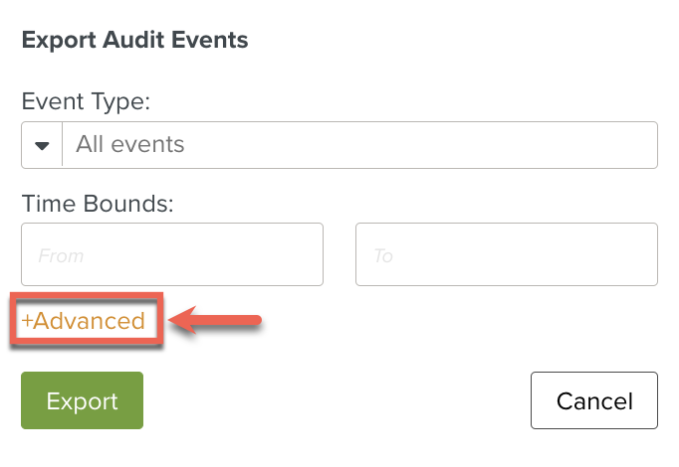Dismiss the dialog using Cancel
This screenshot has height=467, width=679.
(x=593, y=401)
